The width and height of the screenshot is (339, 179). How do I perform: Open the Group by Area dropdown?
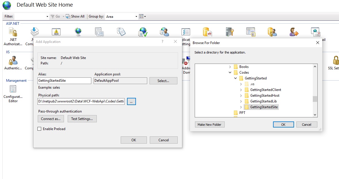pyautogui.click(x=136, y=17)
